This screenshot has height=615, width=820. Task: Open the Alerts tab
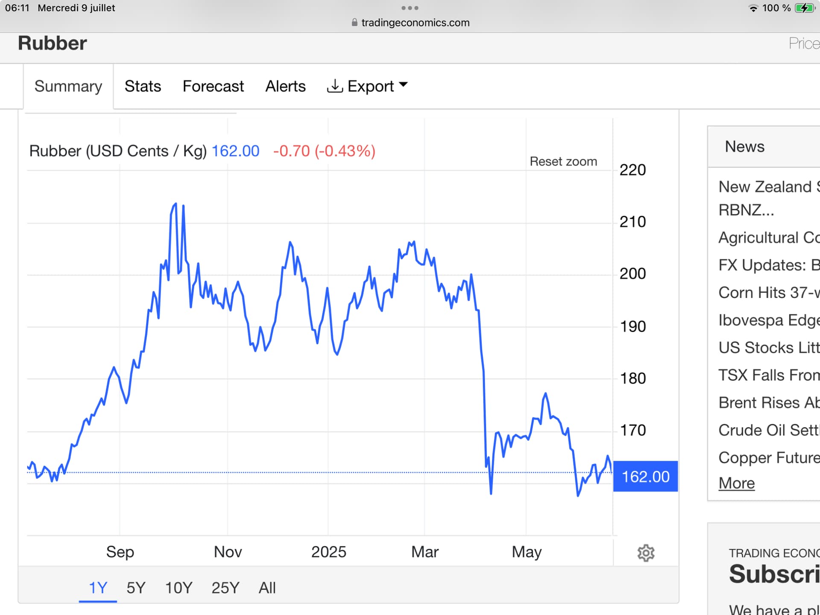click(285, 86)
